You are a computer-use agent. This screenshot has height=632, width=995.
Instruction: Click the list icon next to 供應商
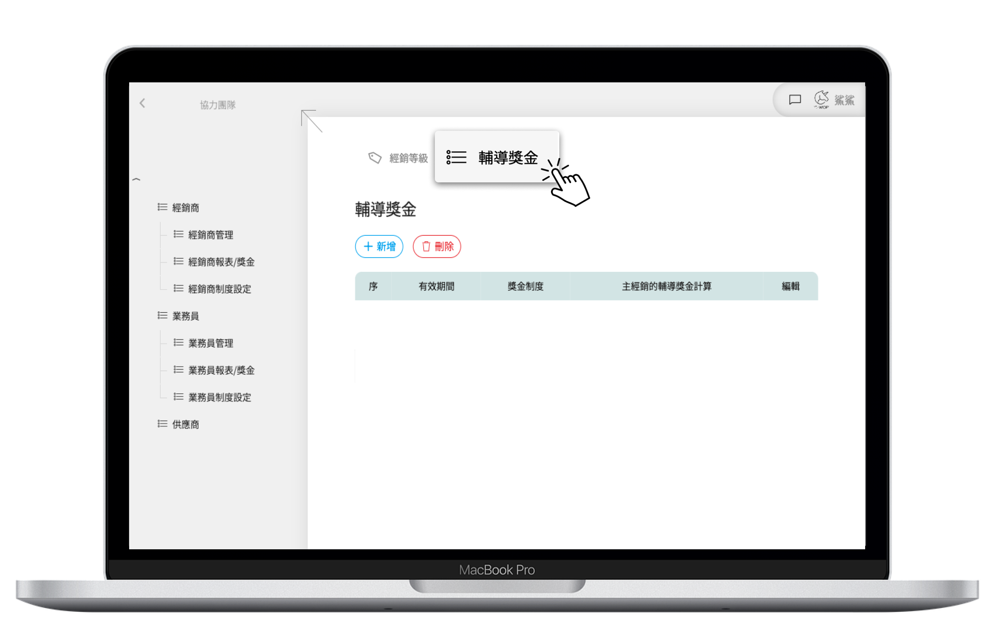[162, 424]
